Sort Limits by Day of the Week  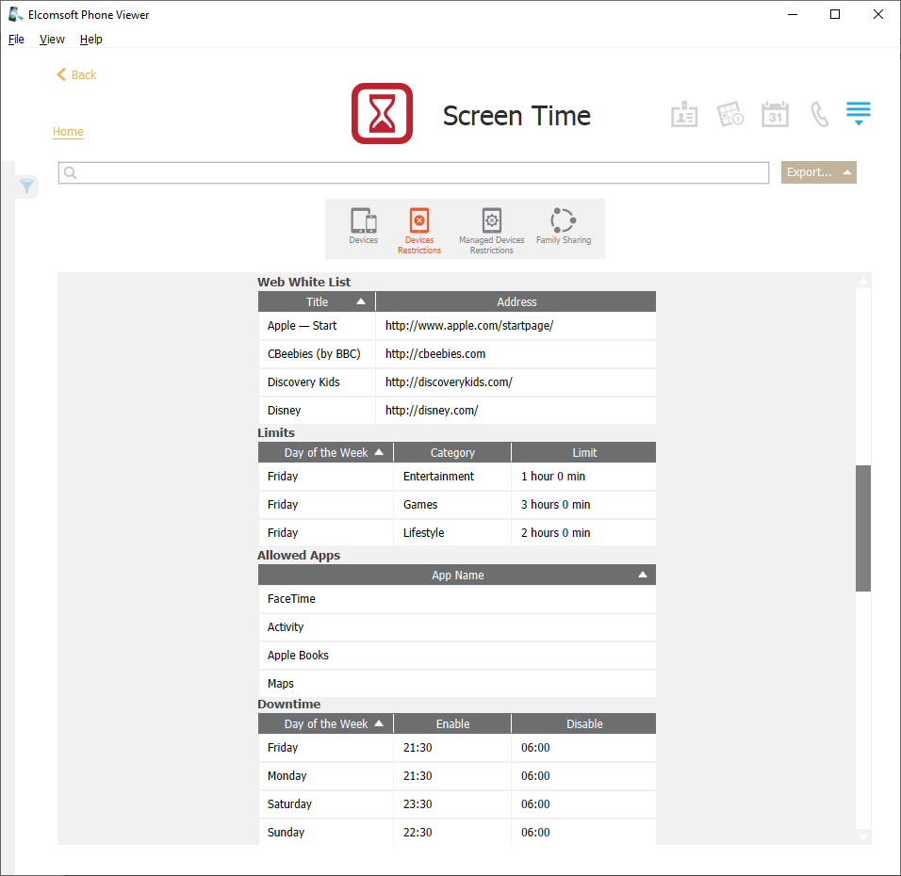pyautogui.click(x=326, y=453)
